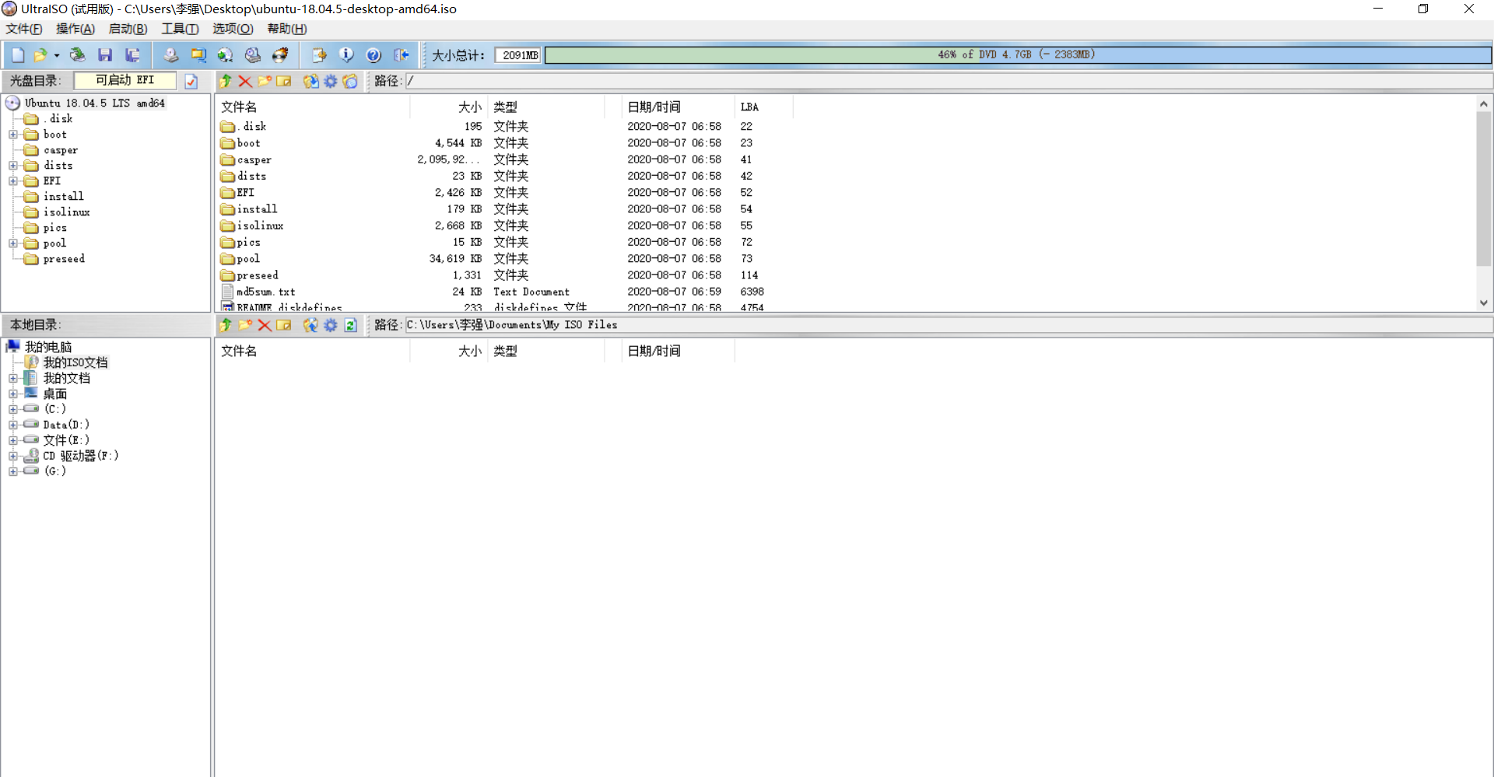Image resolution: width=1494 pixels, height=777 pixels.
Task: Click the Burn CD/DVD image icon
Action: coord(280,55)
